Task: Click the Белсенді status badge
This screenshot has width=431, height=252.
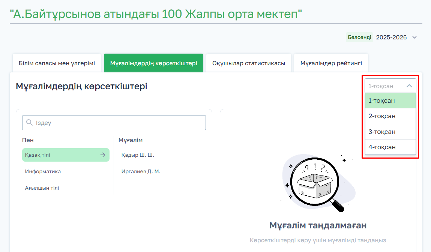Action: pos(359,37)
